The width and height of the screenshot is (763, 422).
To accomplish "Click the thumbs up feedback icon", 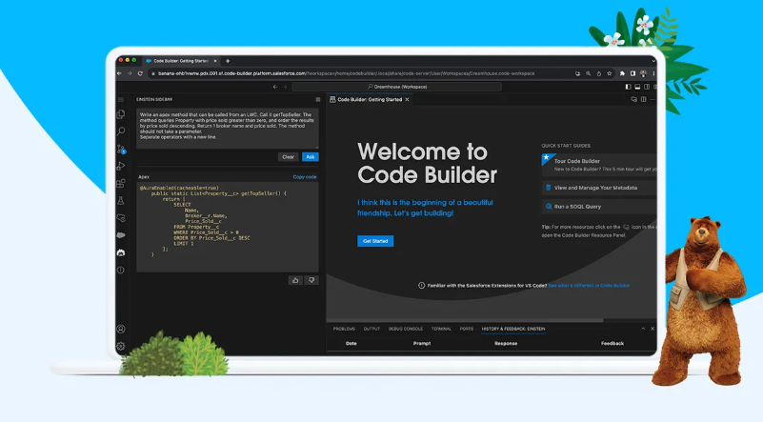I will tap(295, 280).
